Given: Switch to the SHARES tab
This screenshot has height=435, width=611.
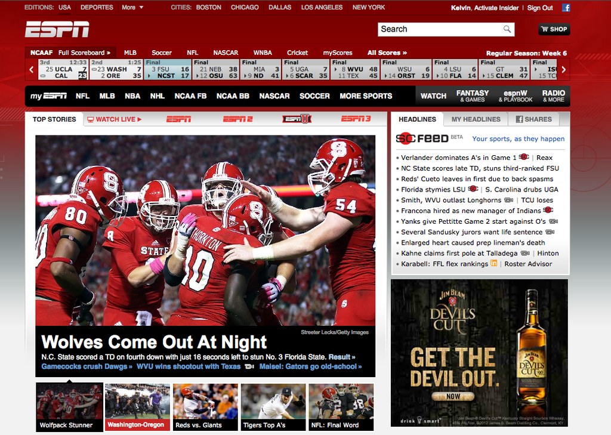Looking at the screenshot, I should tap(534, 119).
